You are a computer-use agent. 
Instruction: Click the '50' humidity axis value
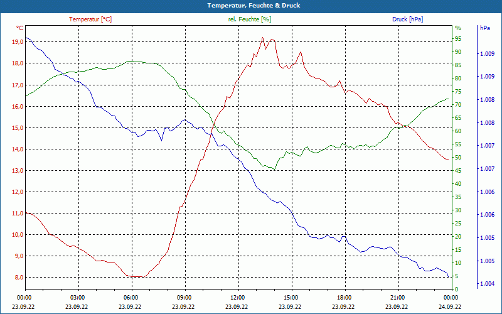[458, 158]
